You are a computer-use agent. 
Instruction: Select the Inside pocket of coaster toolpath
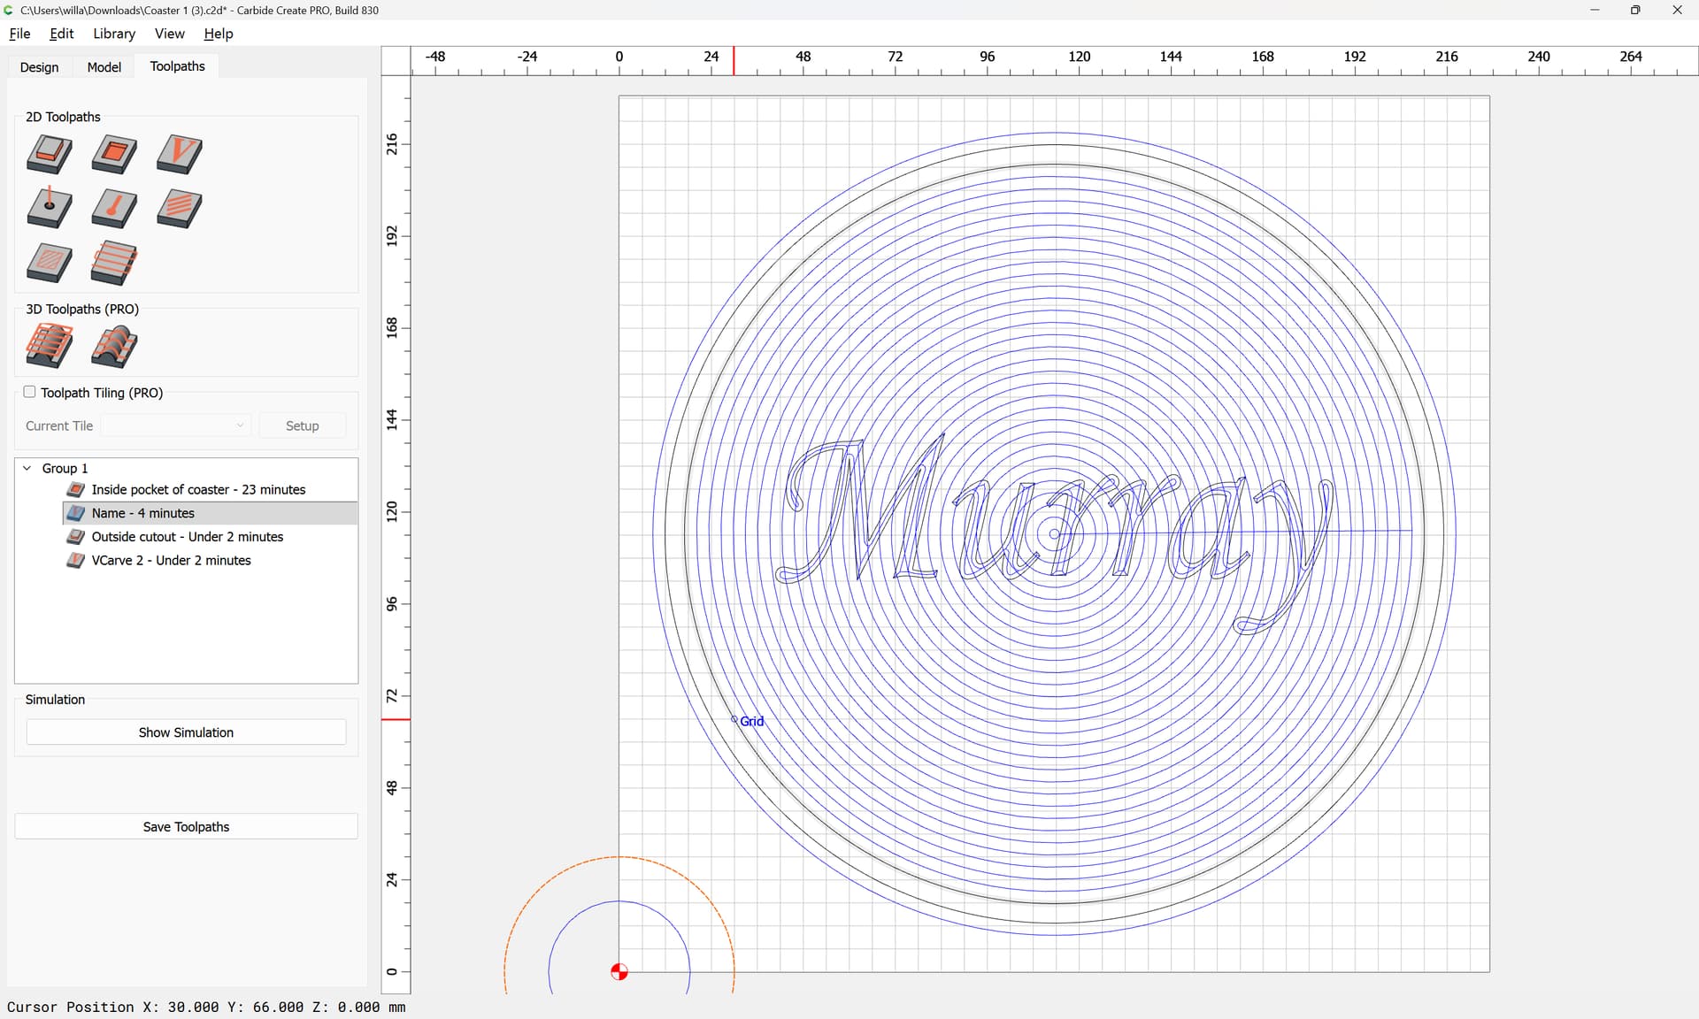[198, 489]
